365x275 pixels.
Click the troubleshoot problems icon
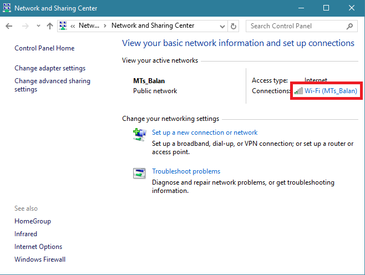point(139,174)
